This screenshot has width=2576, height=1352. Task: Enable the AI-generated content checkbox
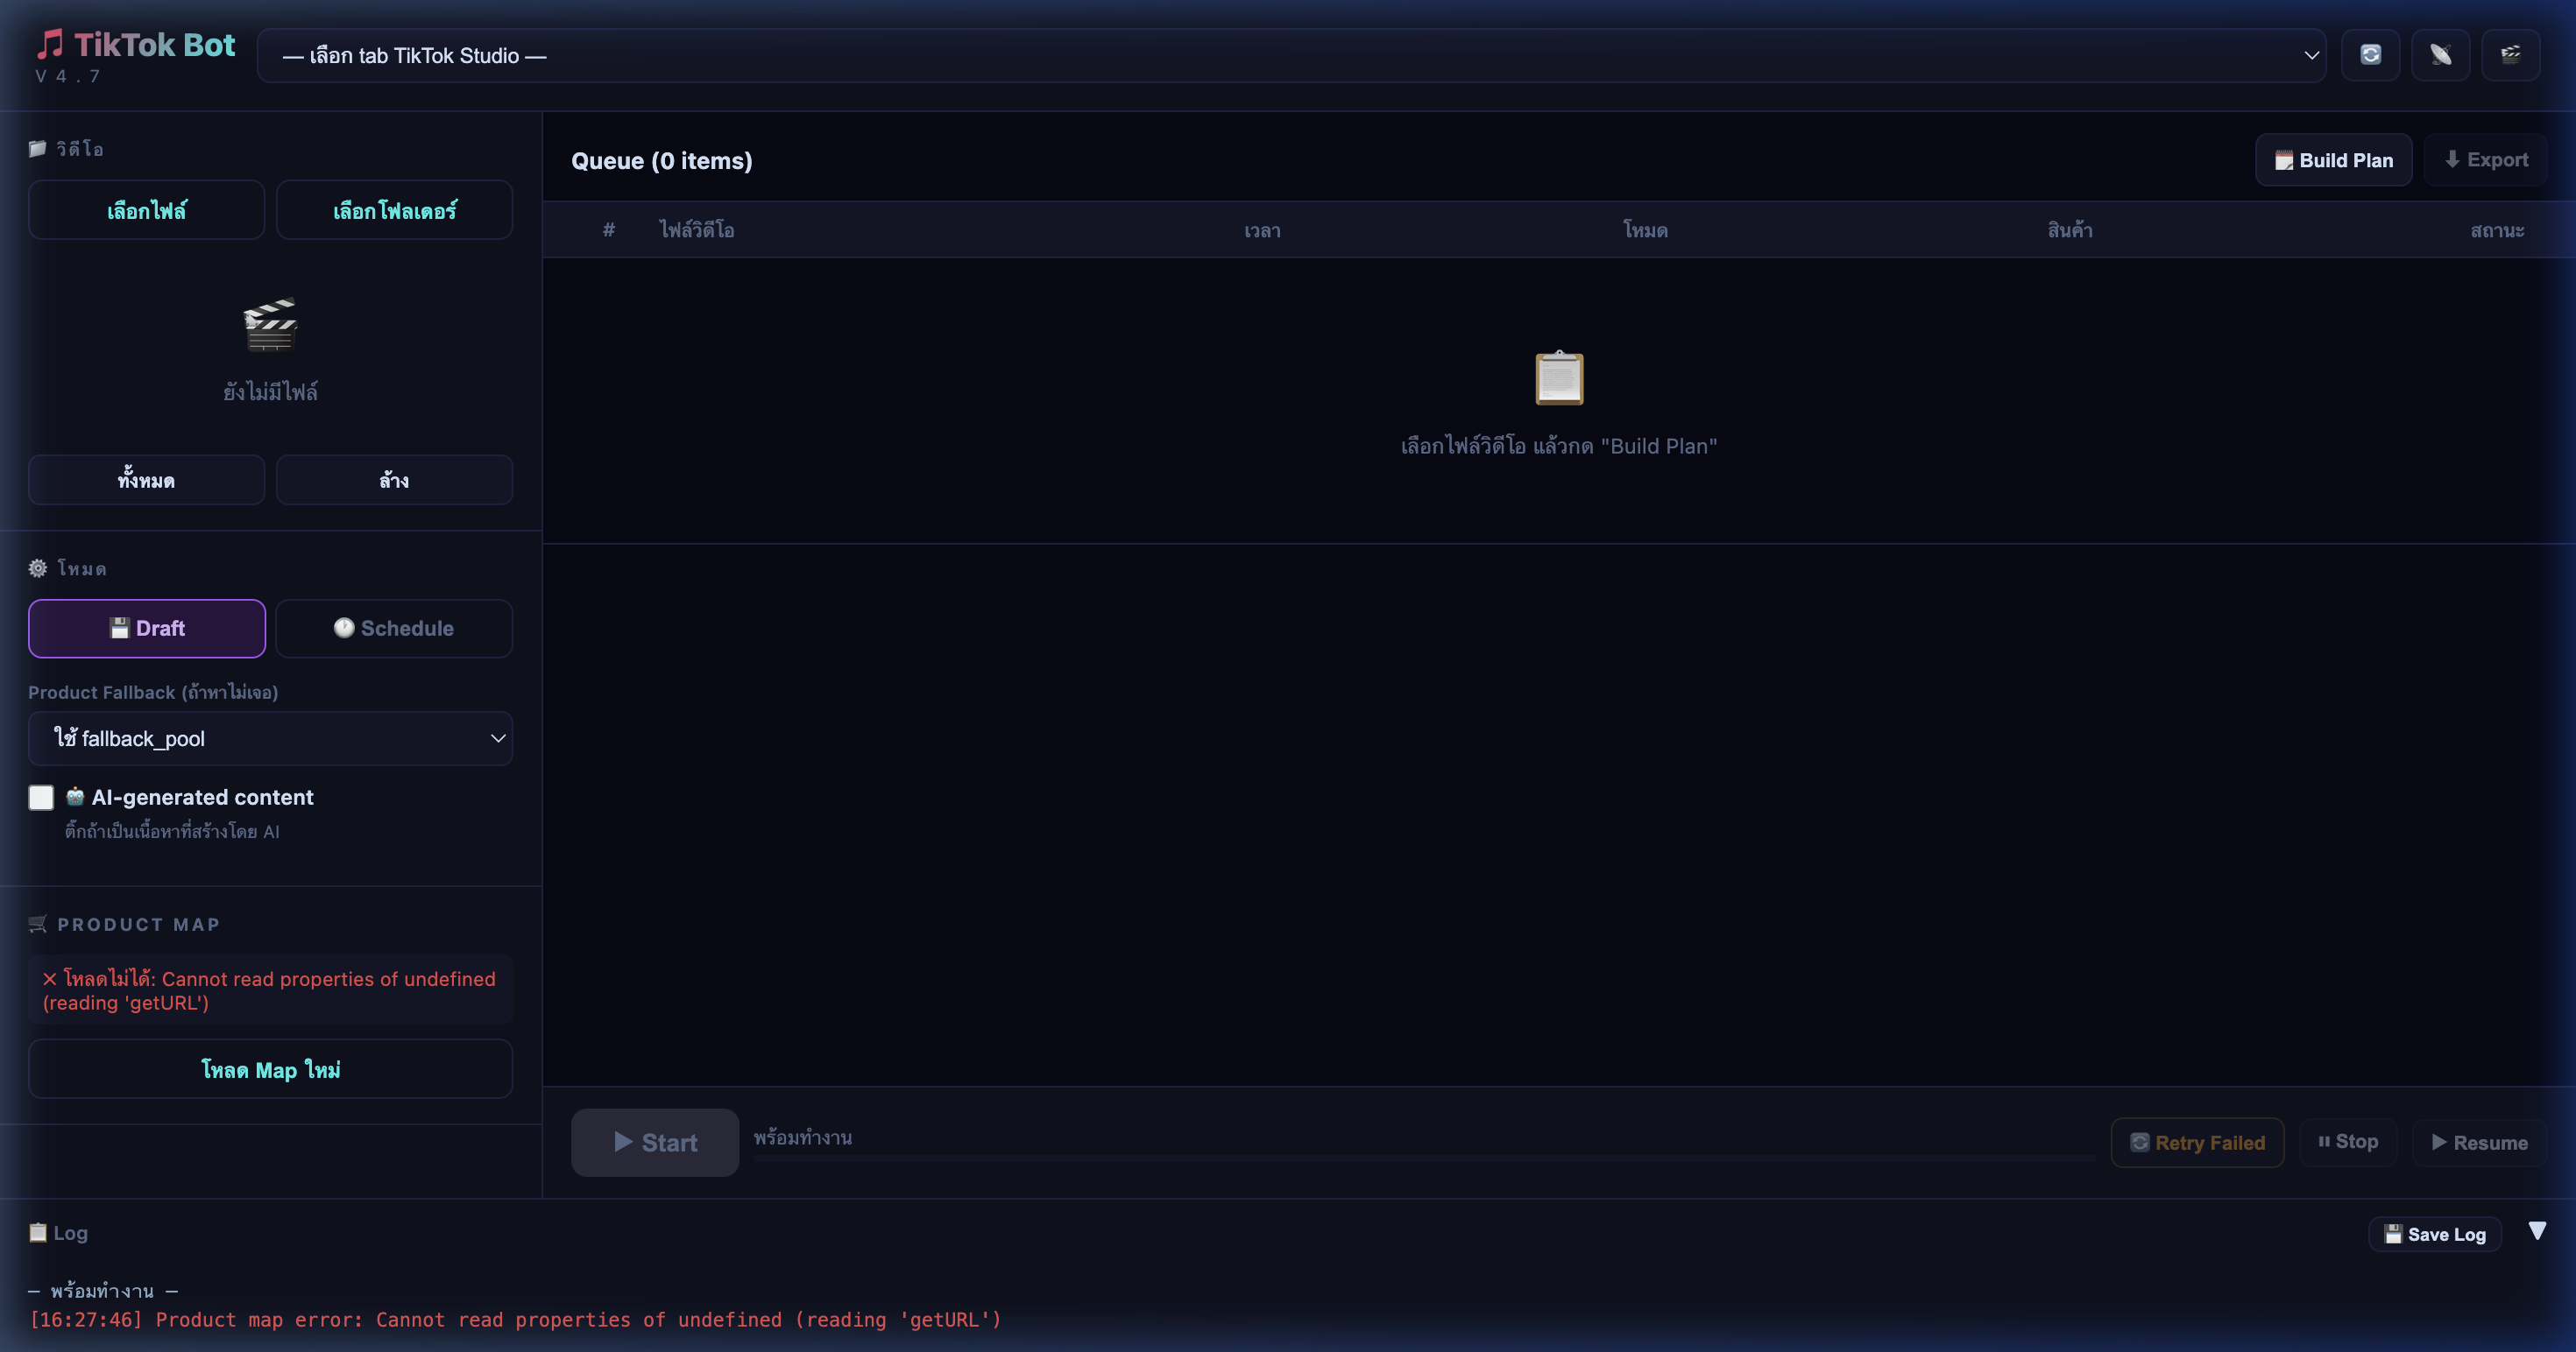pos(41,798)
